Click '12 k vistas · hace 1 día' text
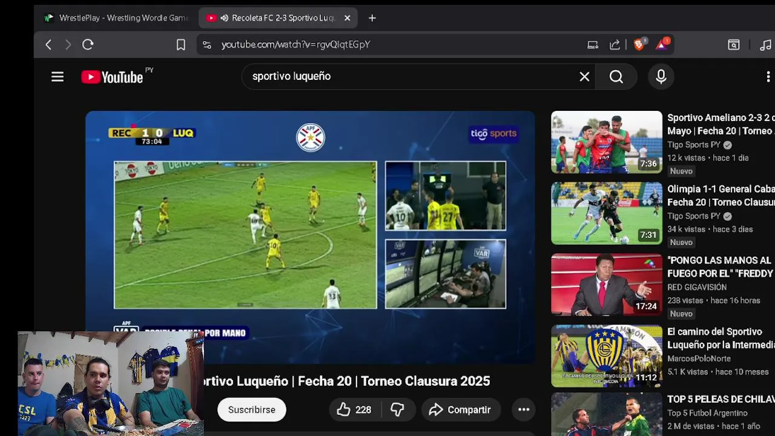Viewport: 775px width, 436px height. point(708,158)
